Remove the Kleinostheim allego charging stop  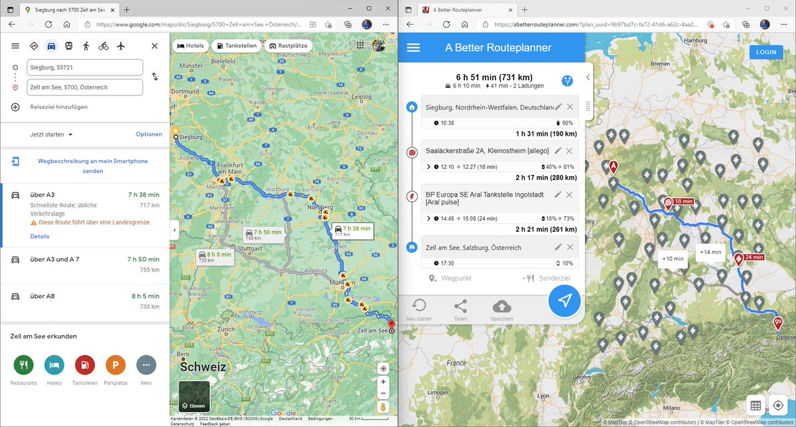(570, 151)
